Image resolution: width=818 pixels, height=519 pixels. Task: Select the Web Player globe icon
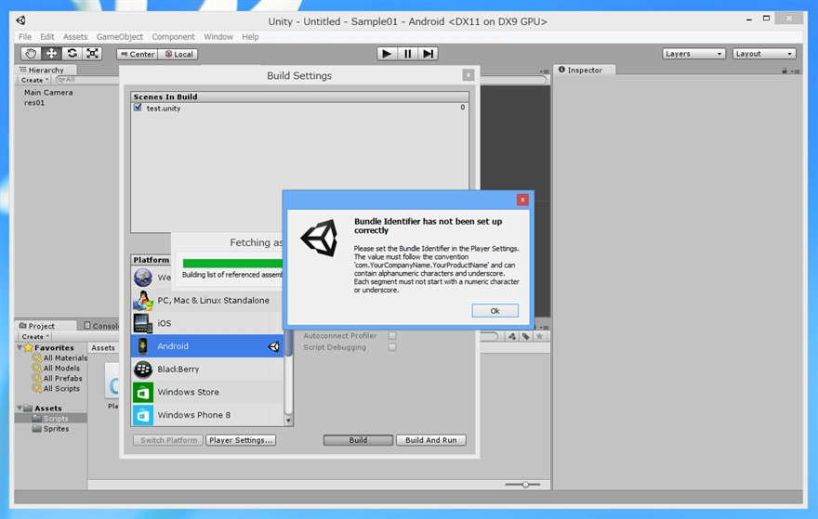coord(142,278)
